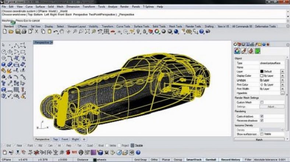The image size is (290, 162).
Task: Click the Open file folder icon
Action: pos(11,32)
